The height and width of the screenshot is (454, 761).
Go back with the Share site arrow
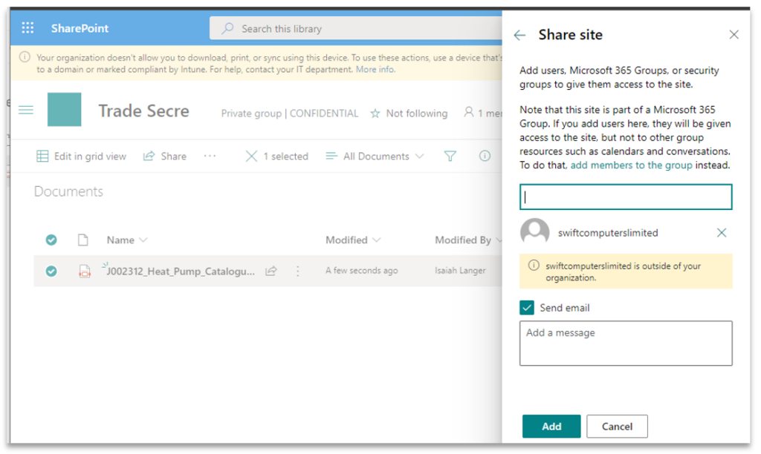click(519, 35)
